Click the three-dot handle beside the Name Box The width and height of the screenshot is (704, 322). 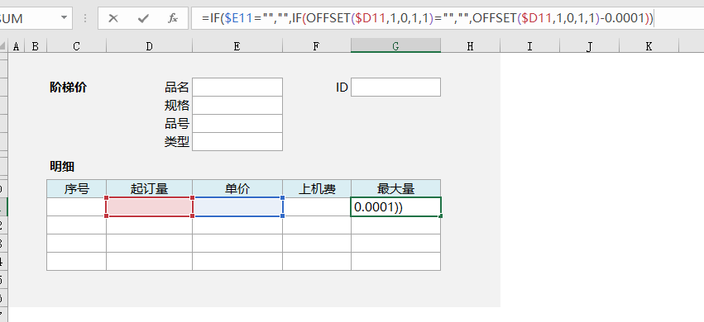point(85,18)
